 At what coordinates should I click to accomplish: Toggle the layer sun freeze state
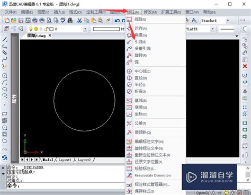[36, 29]
